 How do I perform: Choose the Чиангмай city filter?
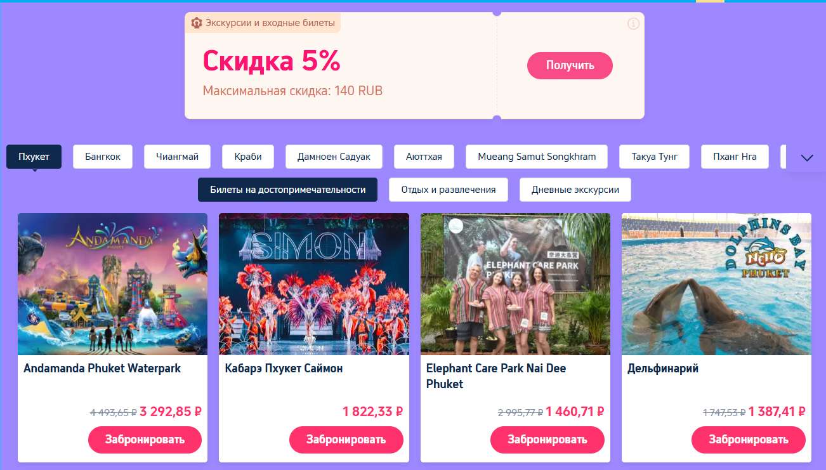(x=177, y=157)
